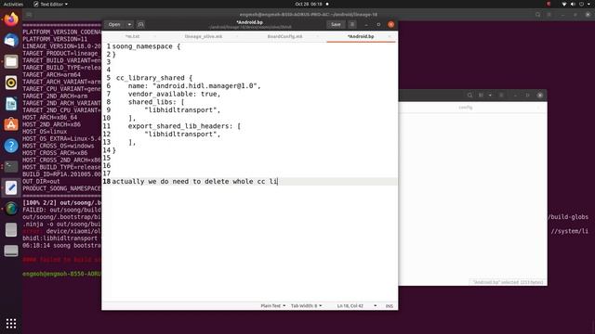Launch Ubuntu Software store from dock

coord(11,124)
